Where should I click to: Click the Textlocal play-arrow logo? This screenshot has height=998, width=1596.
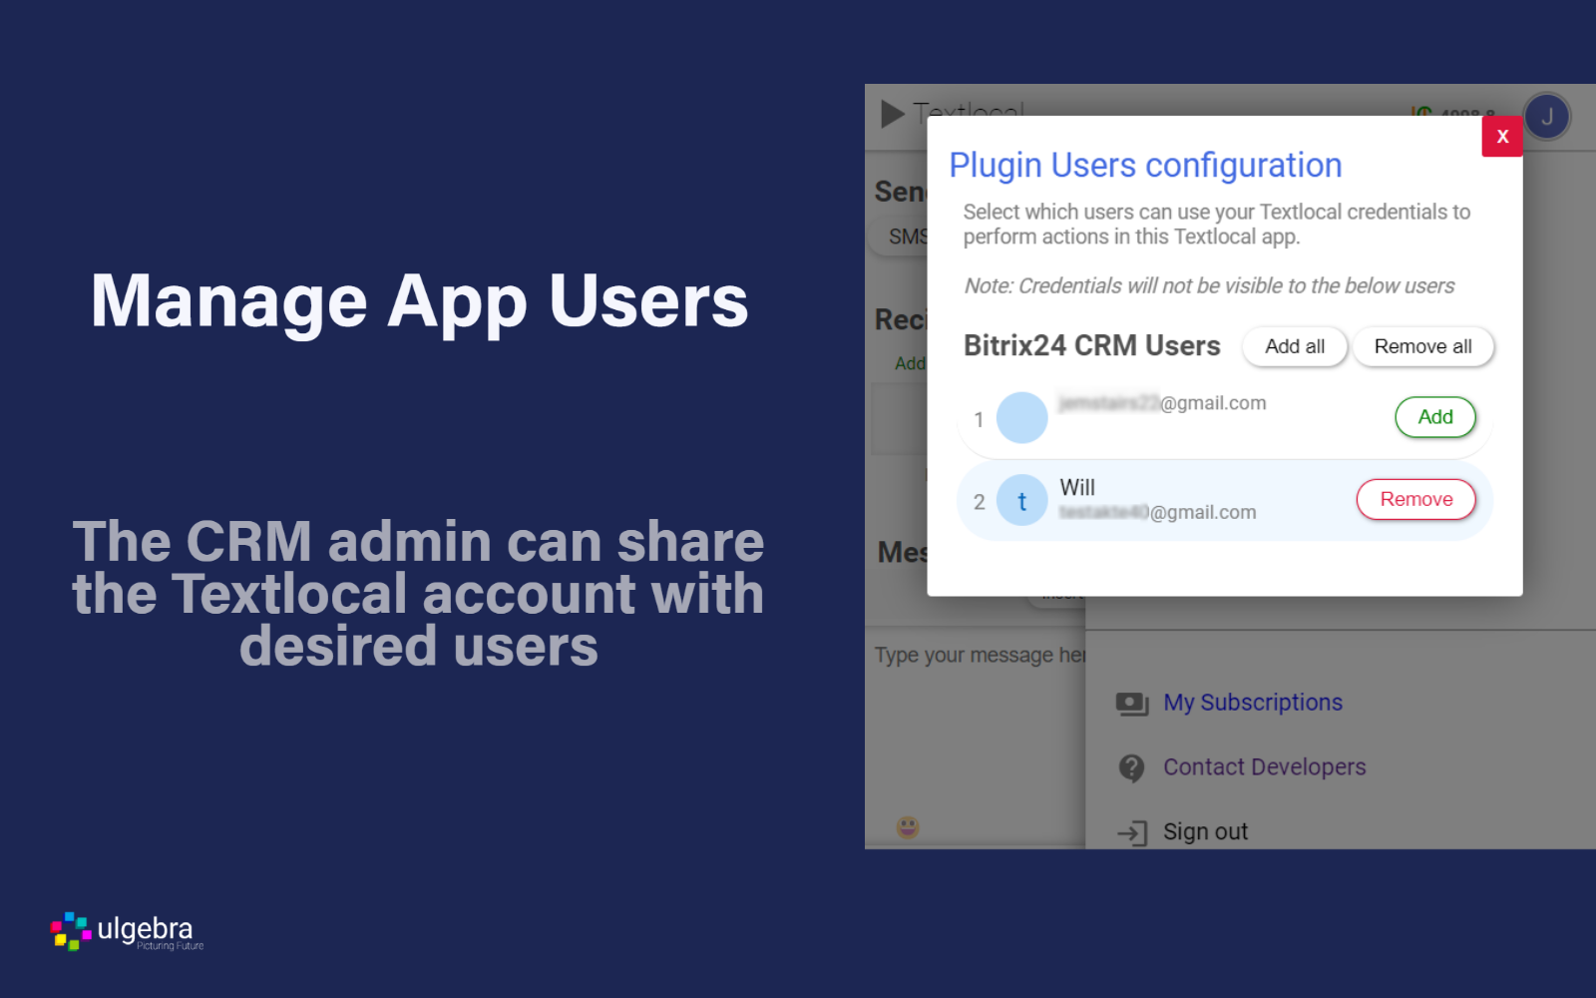coord(892,114)
